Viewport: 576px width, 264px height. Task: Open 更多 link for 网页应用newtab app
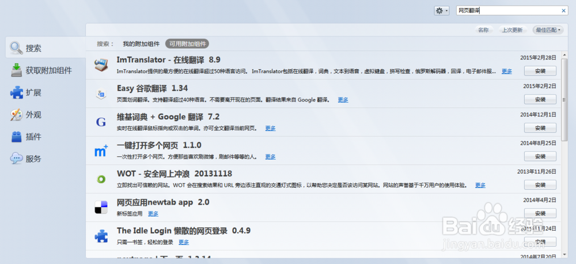[153, 214]
